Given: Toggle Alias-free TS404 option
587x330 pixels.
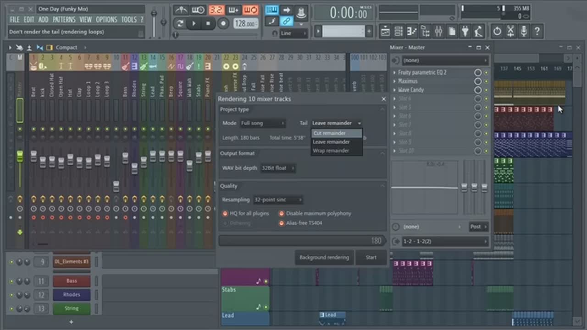Looking at the screenshot, I should tap(282, 223).
